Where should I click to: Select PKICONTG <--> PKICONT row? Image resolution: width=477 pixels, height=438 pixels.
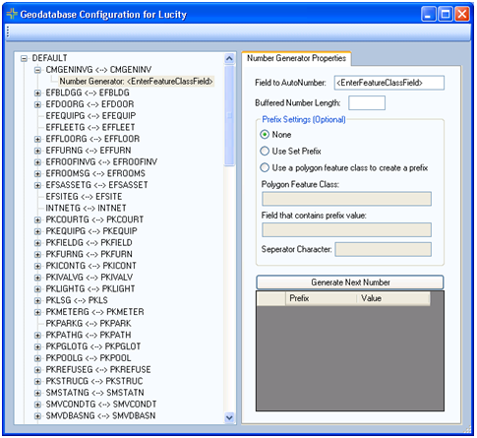click(90, 266)
